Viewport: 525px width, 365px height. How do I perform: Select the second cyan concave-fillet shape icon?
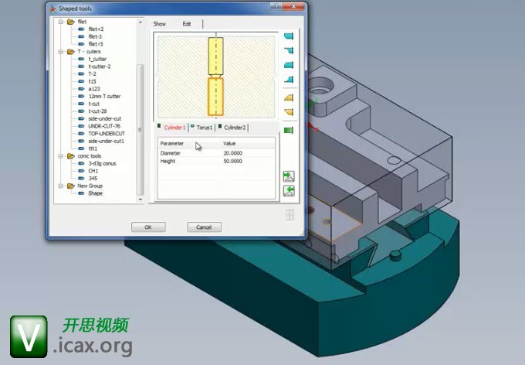pyautogui.click(x=289, y=51)
